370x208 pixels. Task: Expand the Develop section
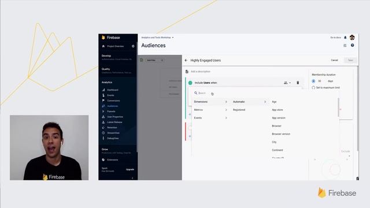117,57
